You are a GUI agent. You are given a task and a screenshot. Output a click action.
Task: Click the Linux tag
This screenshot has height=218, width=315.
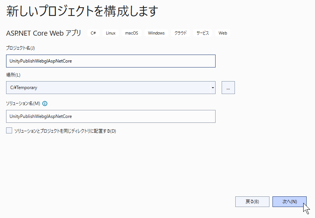[x=111, y=33]
